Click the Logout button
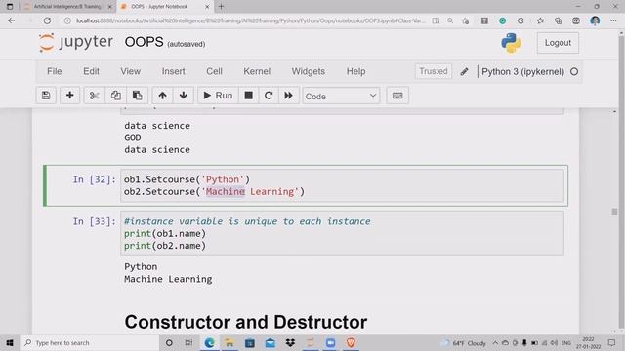The width and height of the screenshot is (625, 351). click(x=558, y=43)
